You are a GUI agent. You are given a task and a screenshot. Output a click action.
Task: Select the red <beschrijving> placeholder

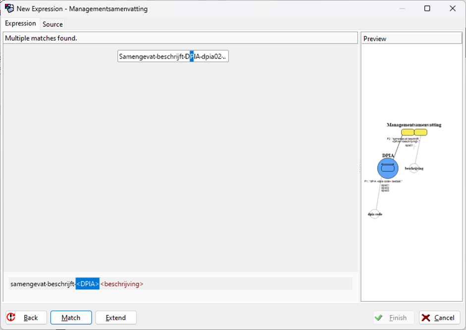tap(122, 284)
